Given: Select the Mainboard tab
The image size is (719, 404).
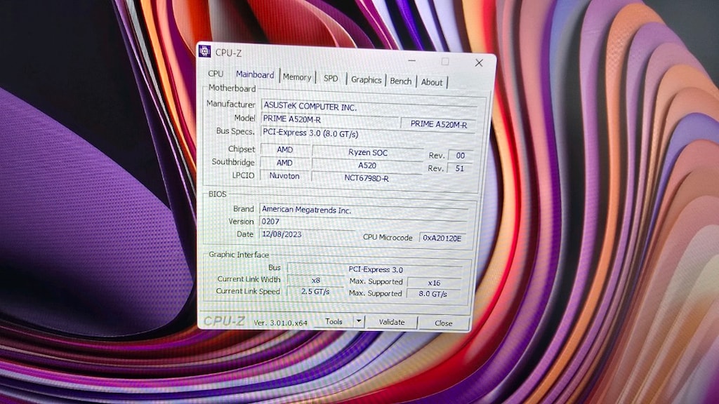Looking at the screenshot, I should [255, 74].
